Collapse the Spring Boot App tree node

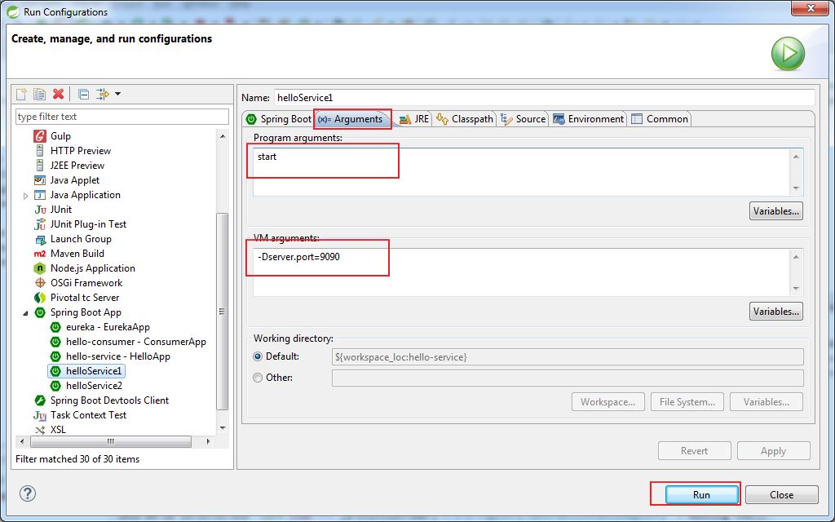25,313
